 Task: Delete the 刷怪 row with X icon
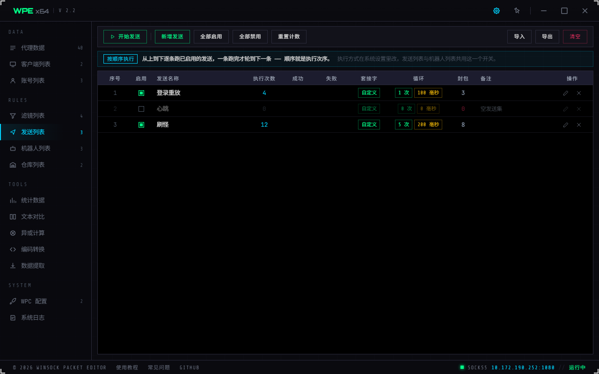[x=579, y=125]
